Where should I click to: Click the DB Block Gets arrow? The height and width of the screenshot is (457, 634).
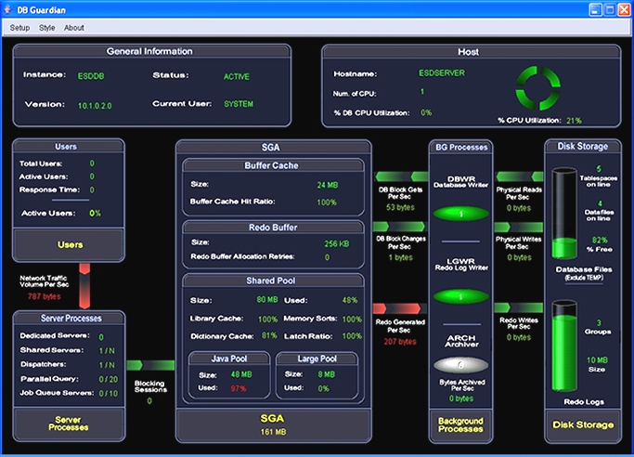click(x=399, y=176)
